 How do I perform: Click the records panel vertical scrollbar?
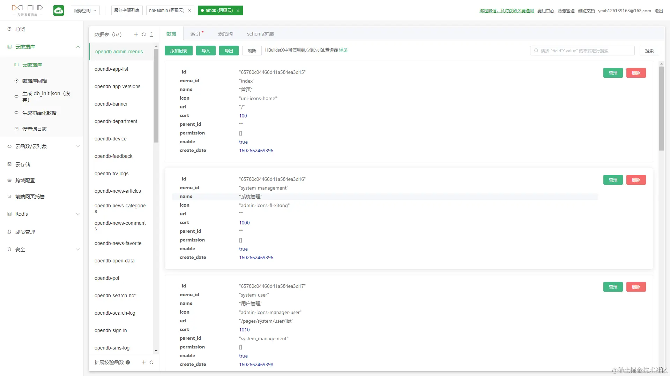661,108
